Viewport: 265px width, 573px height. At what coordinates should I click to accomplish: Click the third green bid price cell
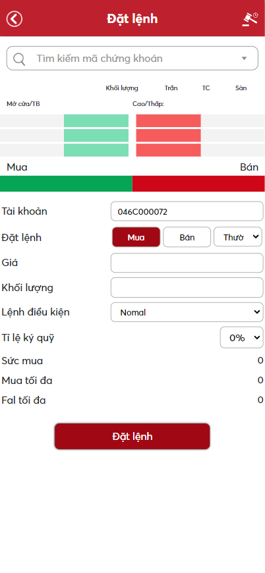[x=96, y=150]
